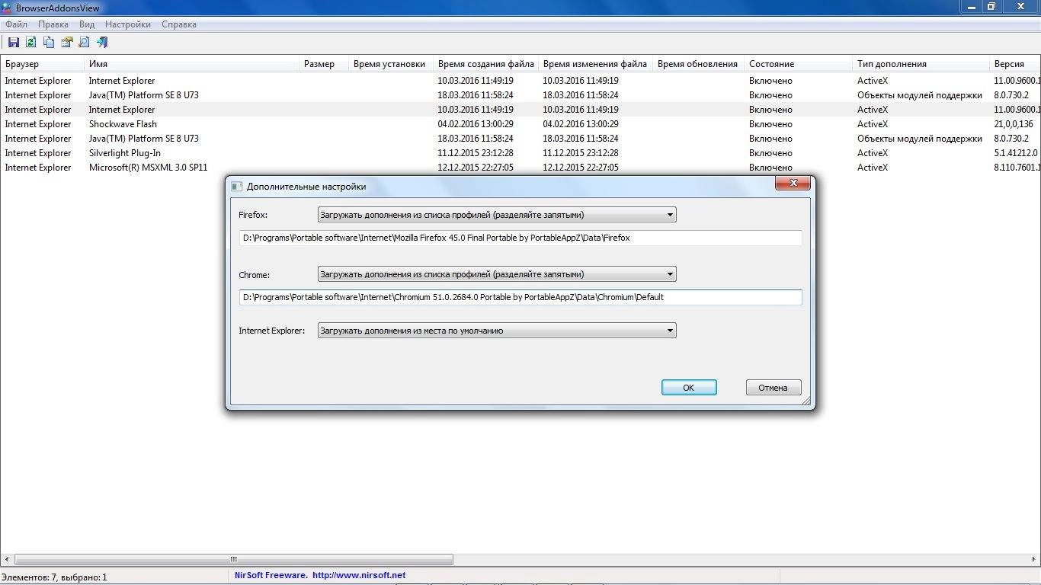1041x585 pixels.
Task: Click the Firefox: label in dialog
Action: point(253,215)
